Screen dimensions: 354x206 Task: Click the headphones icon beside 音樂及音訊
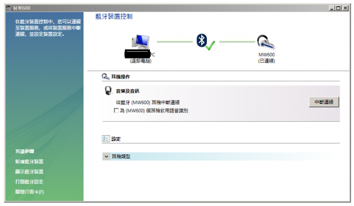pos(108,91)
